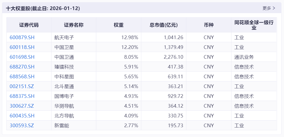Open stock code 600118.SH link

click(22, 47)
